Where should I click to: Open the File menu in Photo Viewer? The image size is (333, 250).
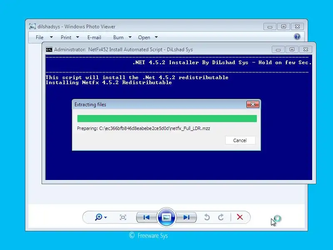tap(40, 37)
